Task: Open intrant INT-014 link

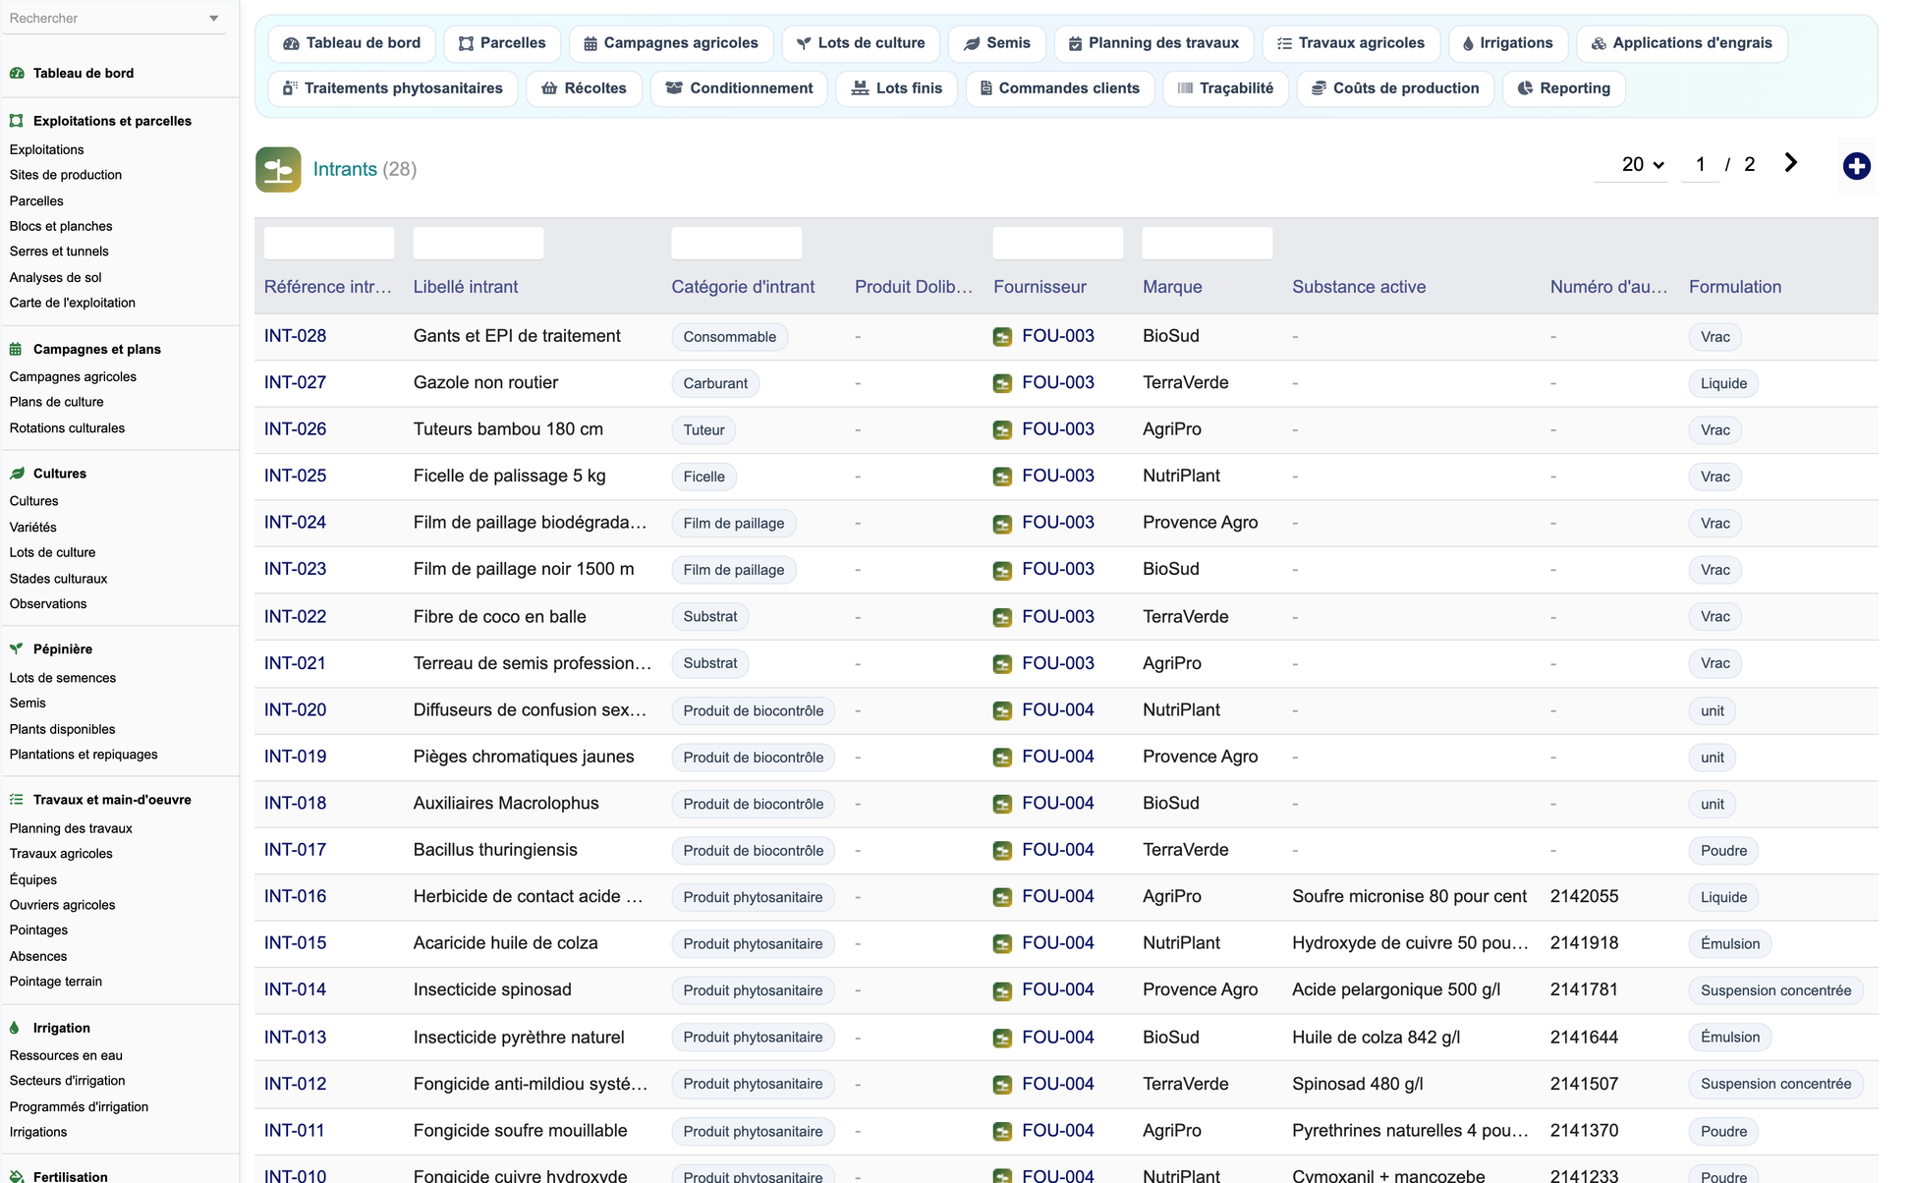Action: pyautogui.click(x=295, y=989)
